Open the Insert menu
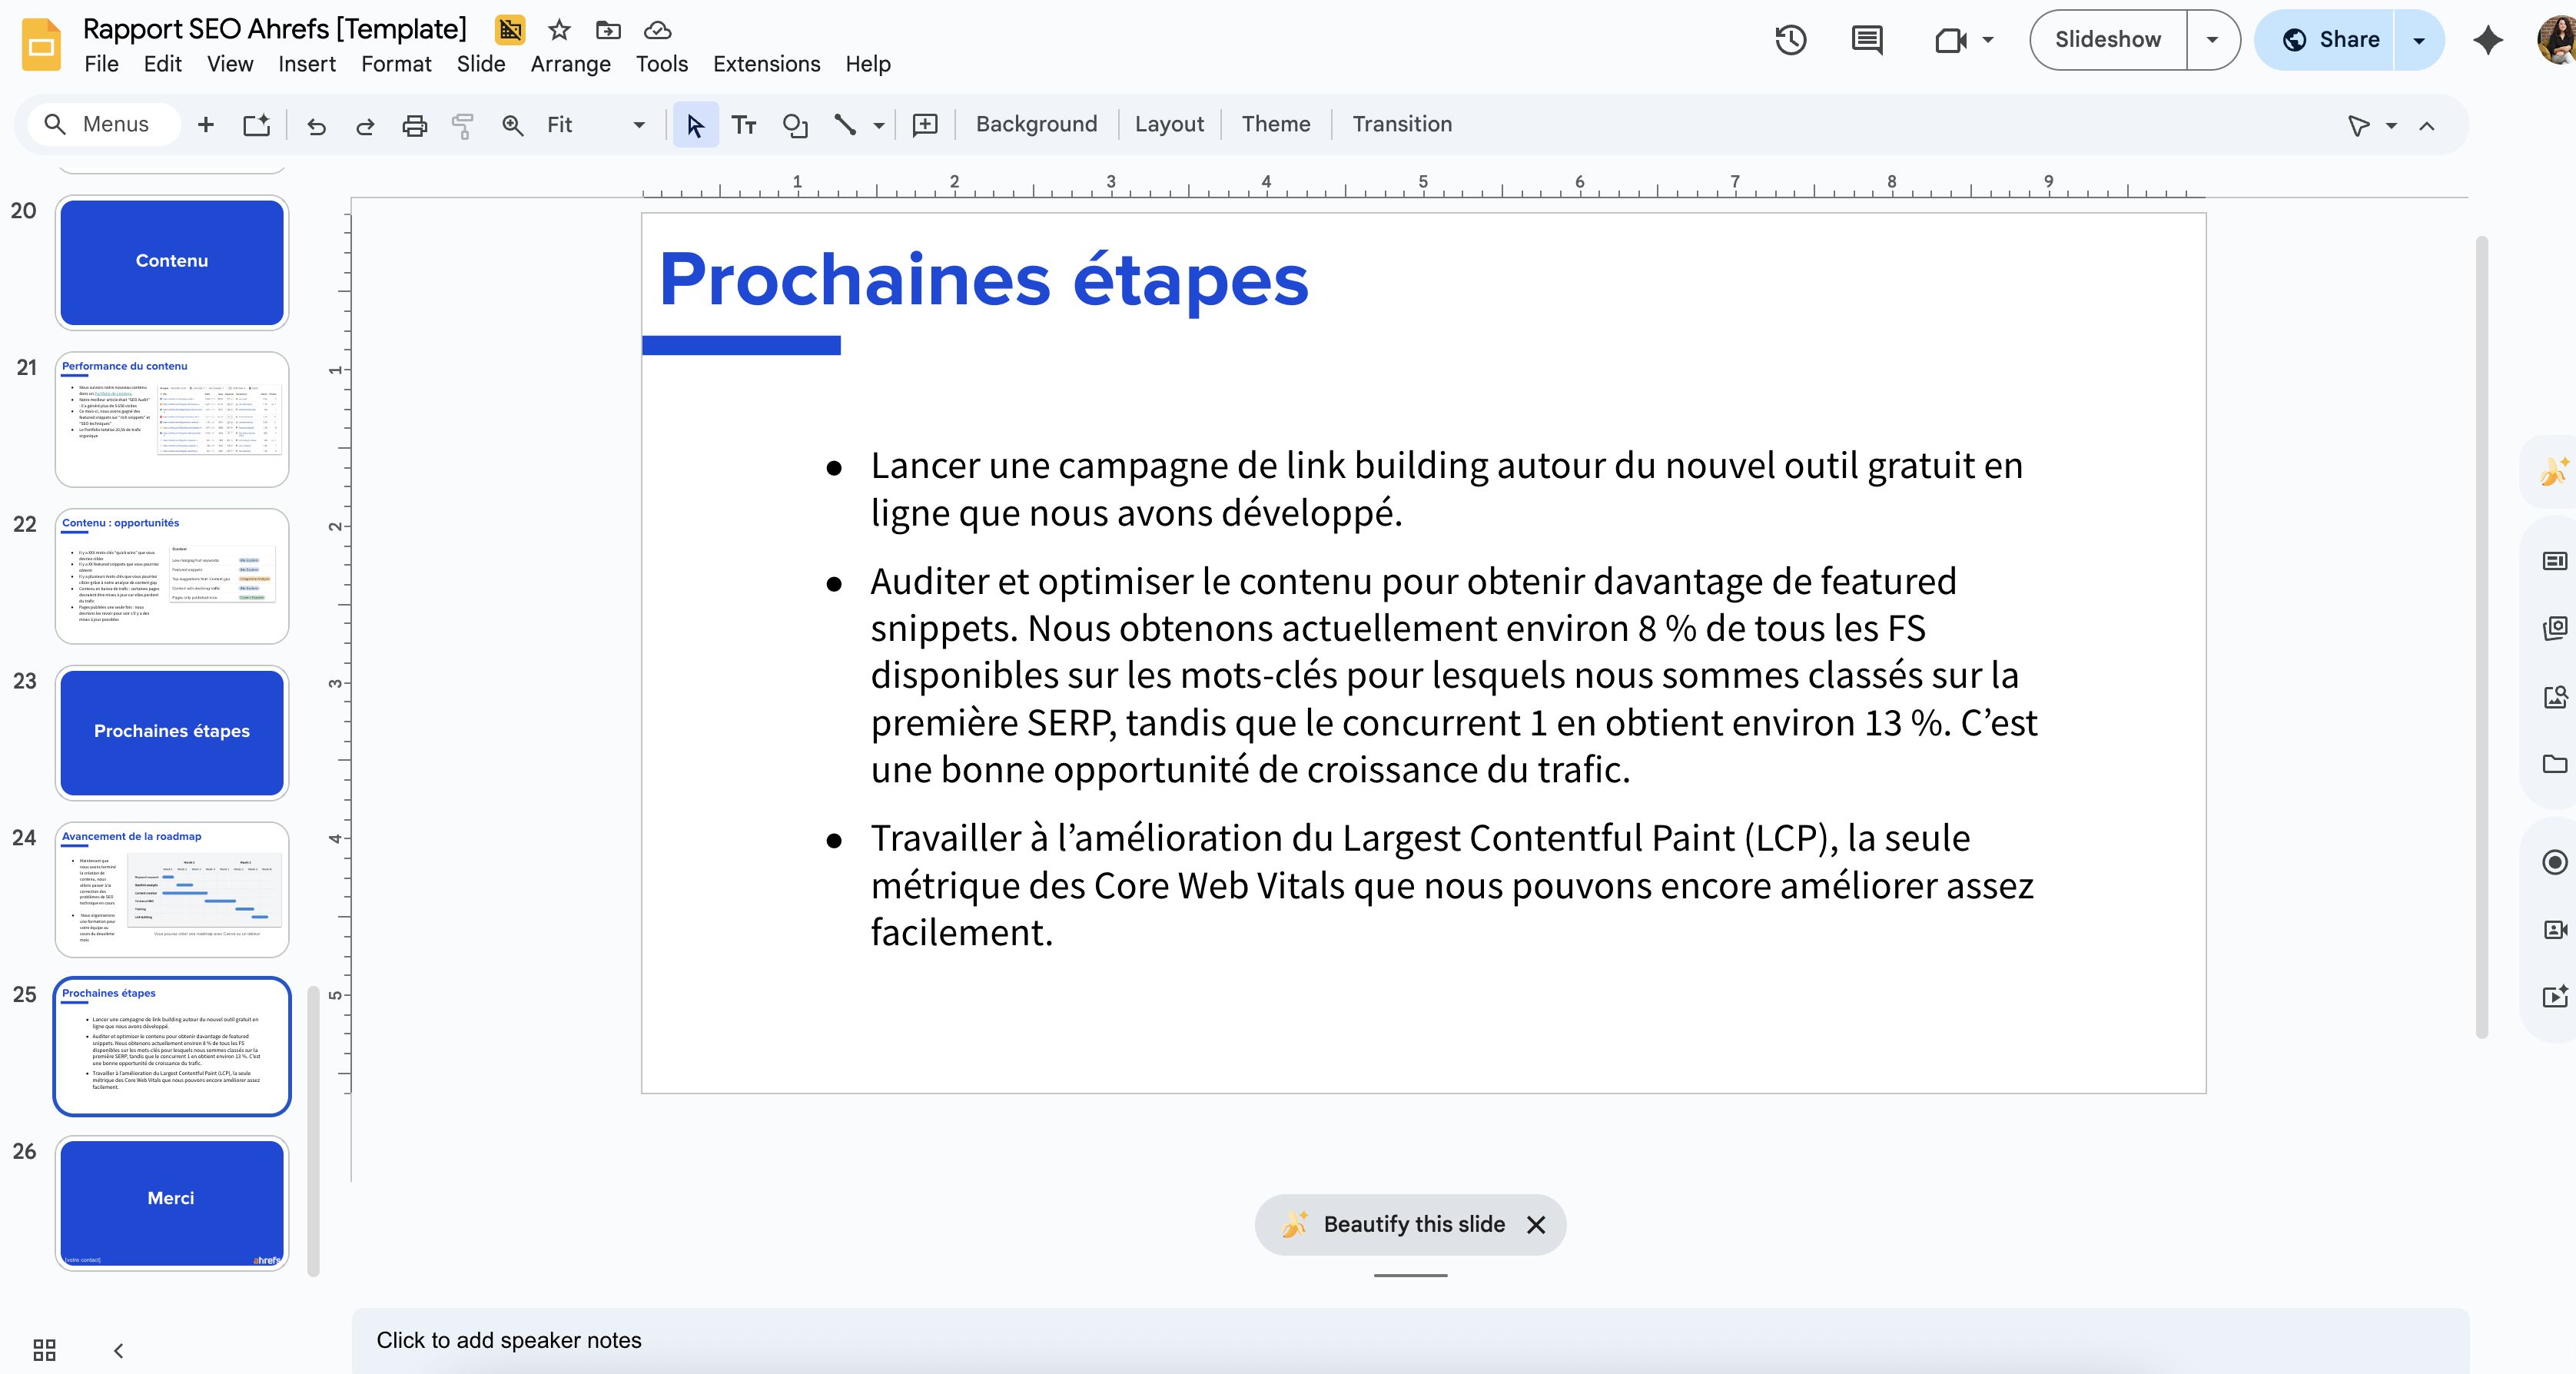This screenshot has height=1374, width=2576. click(x=307, y=63)
